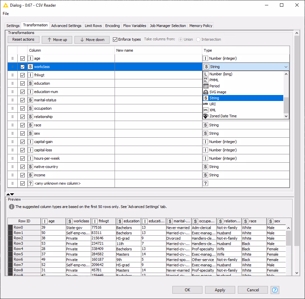Click the drag handle for race row
This screenshot has height=299, width=305.
tap(12, 125)
